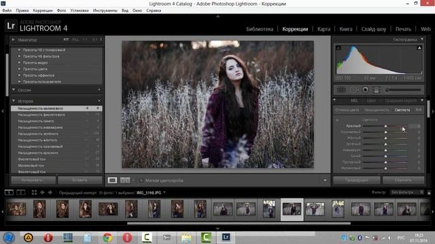
Task: Switch to the Библиотека module
Action: 260,28
